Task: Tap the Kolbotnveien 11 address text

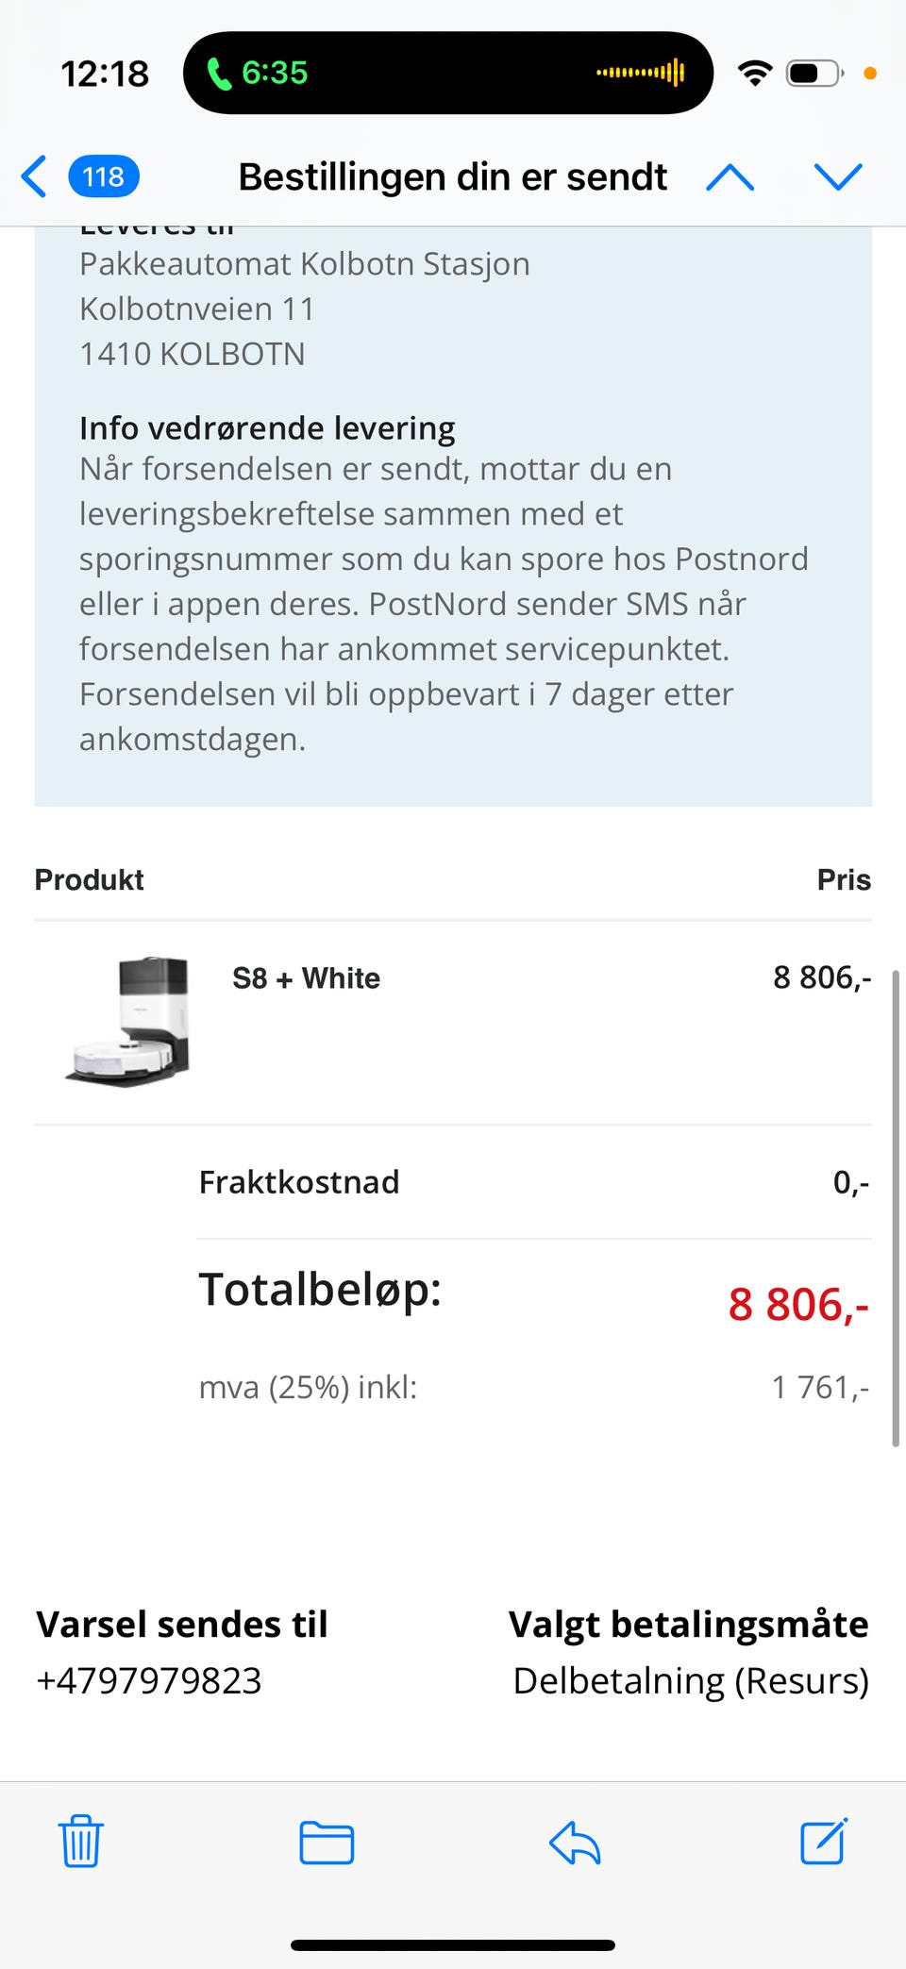Action: coord(196,309)
